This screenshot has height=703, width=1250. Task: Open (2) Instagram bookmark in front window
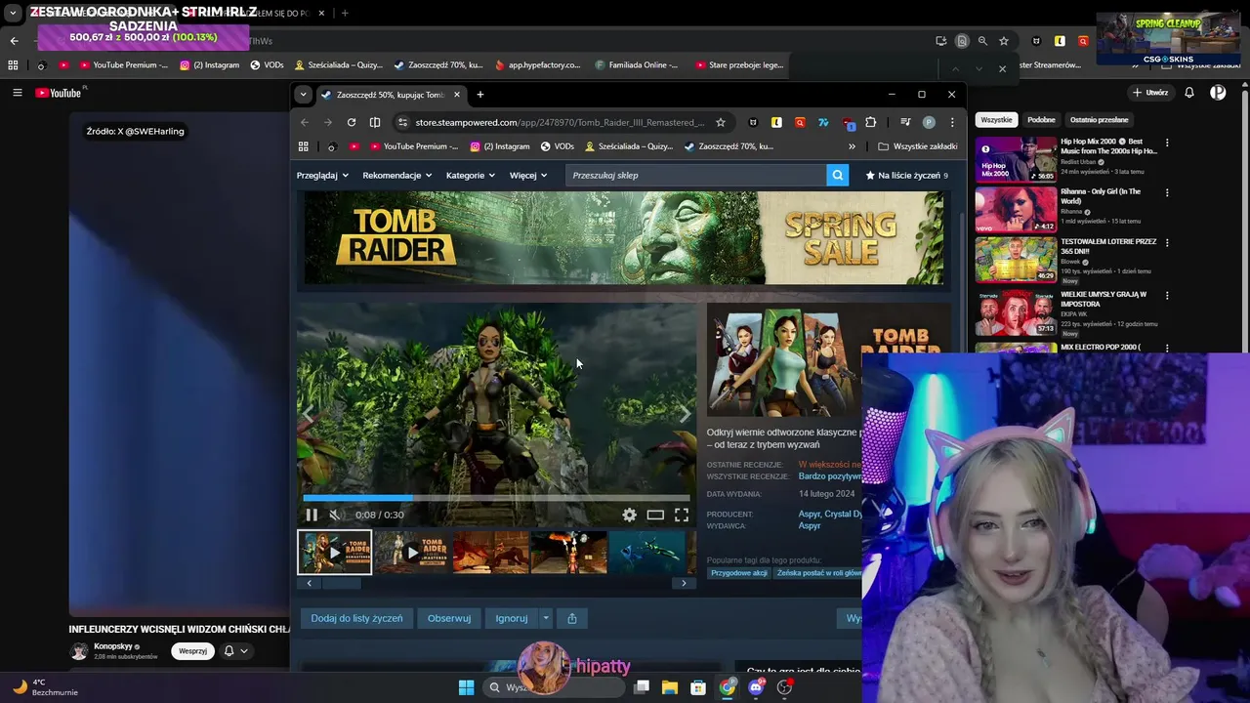499,146
